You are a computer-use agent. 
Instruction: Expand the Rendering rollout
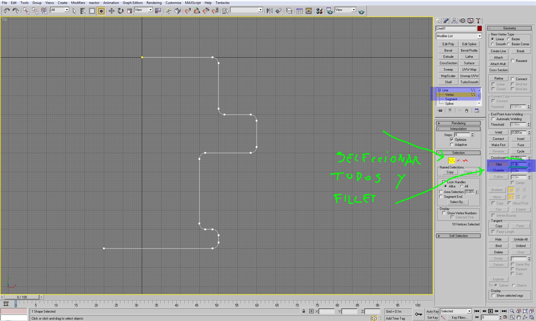pos(458,123)
